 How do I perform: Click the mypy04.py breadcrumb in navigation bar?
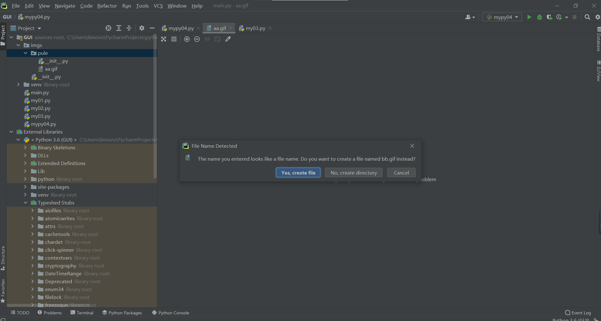[x=34, y=17]
